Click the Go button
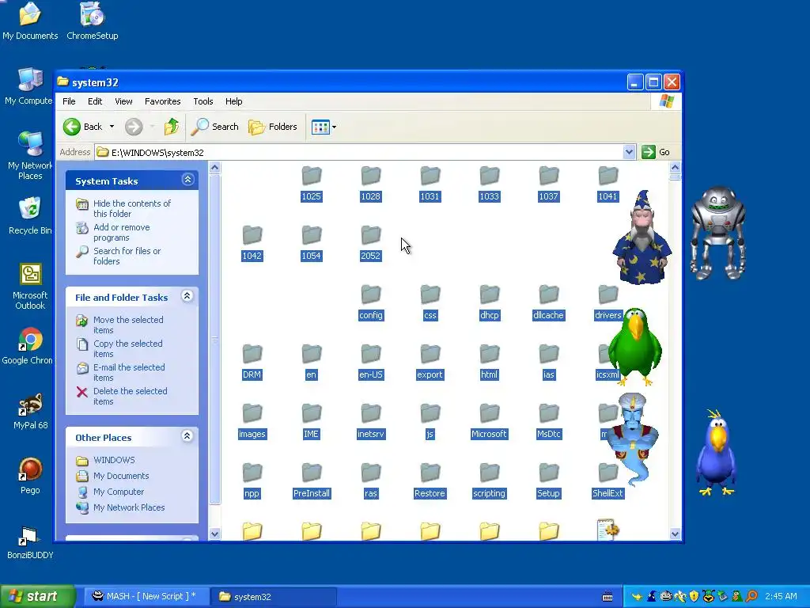Image resolution: width=810 pixels, height=608 pixels. (656, 152)
